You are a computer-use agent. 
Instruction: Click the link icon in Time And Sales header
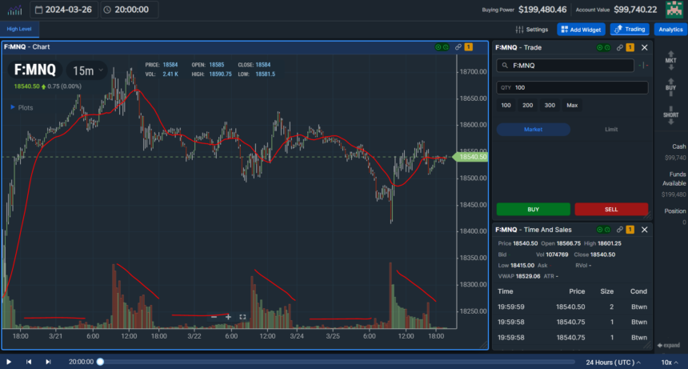619,229
